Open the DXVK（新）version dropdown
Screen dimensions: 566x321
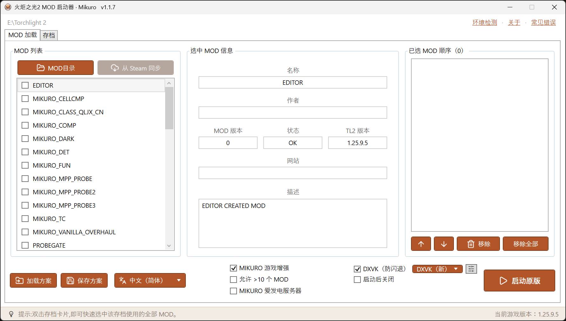coord(437,269)
